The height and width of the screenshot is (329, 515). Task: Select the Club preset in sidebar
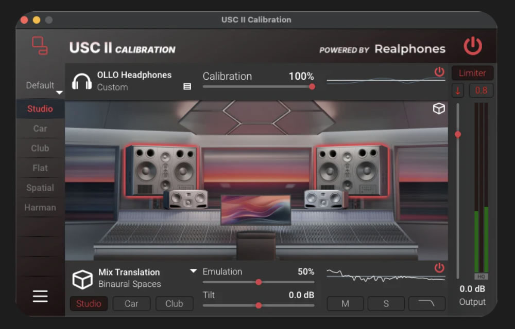pos(40,148)
